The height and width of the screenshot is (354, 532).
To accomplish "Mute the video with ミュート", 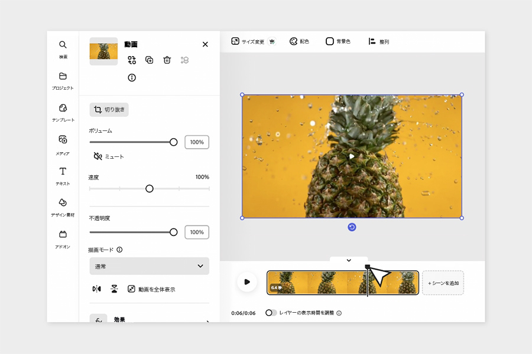I will [x=109, y=156].
